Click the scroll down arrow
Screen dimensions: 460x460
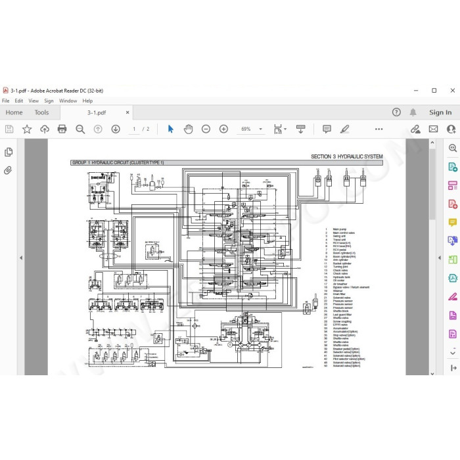(432, 373)
